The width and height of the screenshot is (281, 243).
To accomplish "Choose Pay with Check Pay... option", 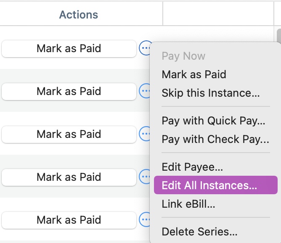I will [x=215, y=139].
